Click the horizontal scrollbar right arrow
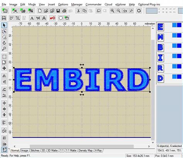183x158 pixels. (x=149, y=146)
